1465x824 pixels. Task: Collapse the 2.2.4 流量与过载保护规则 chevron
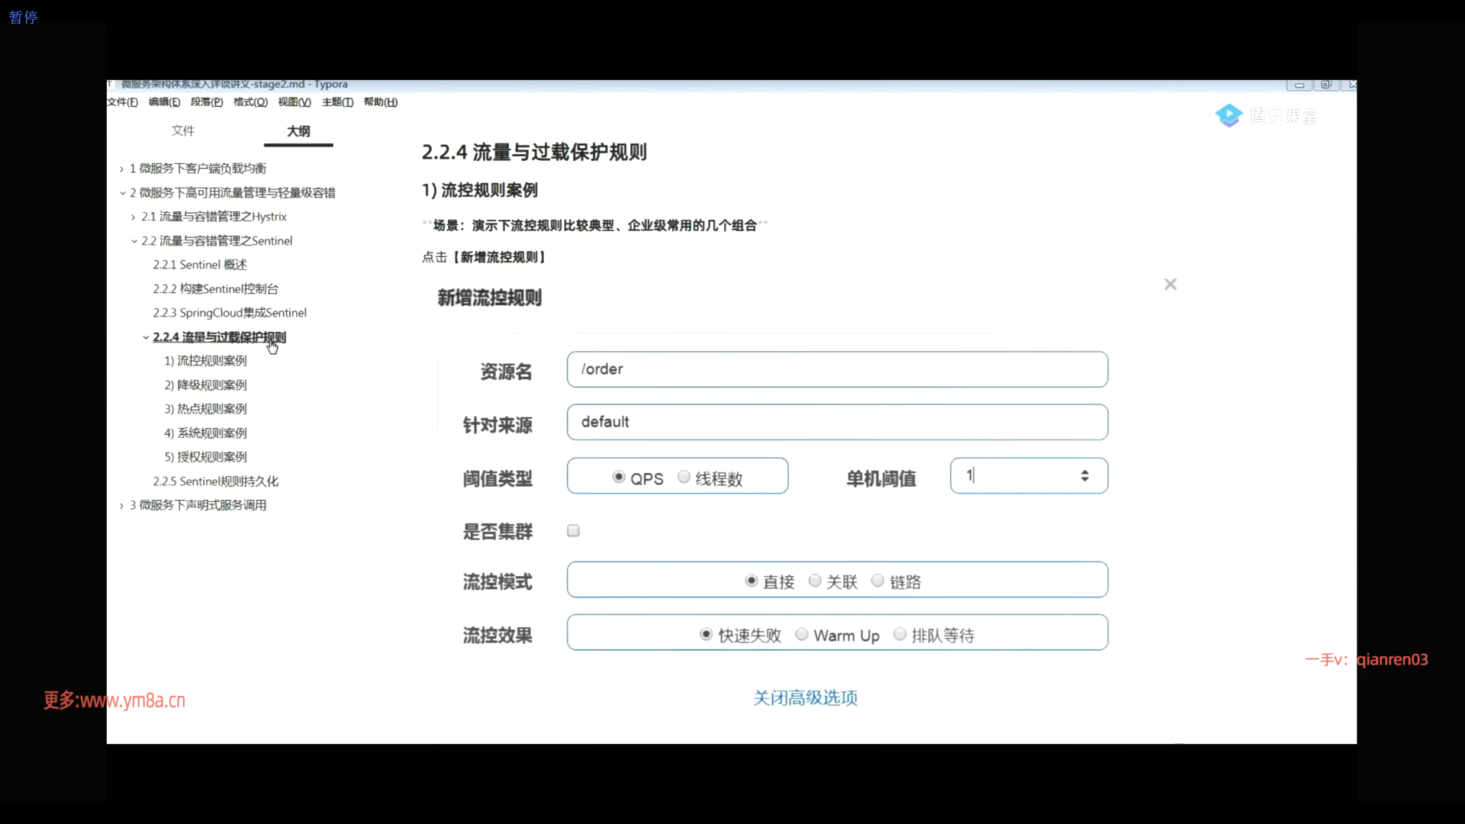(146, 337)
